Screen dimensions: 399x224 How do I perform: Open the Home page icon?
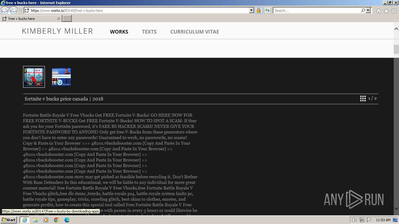coord(378,11)
